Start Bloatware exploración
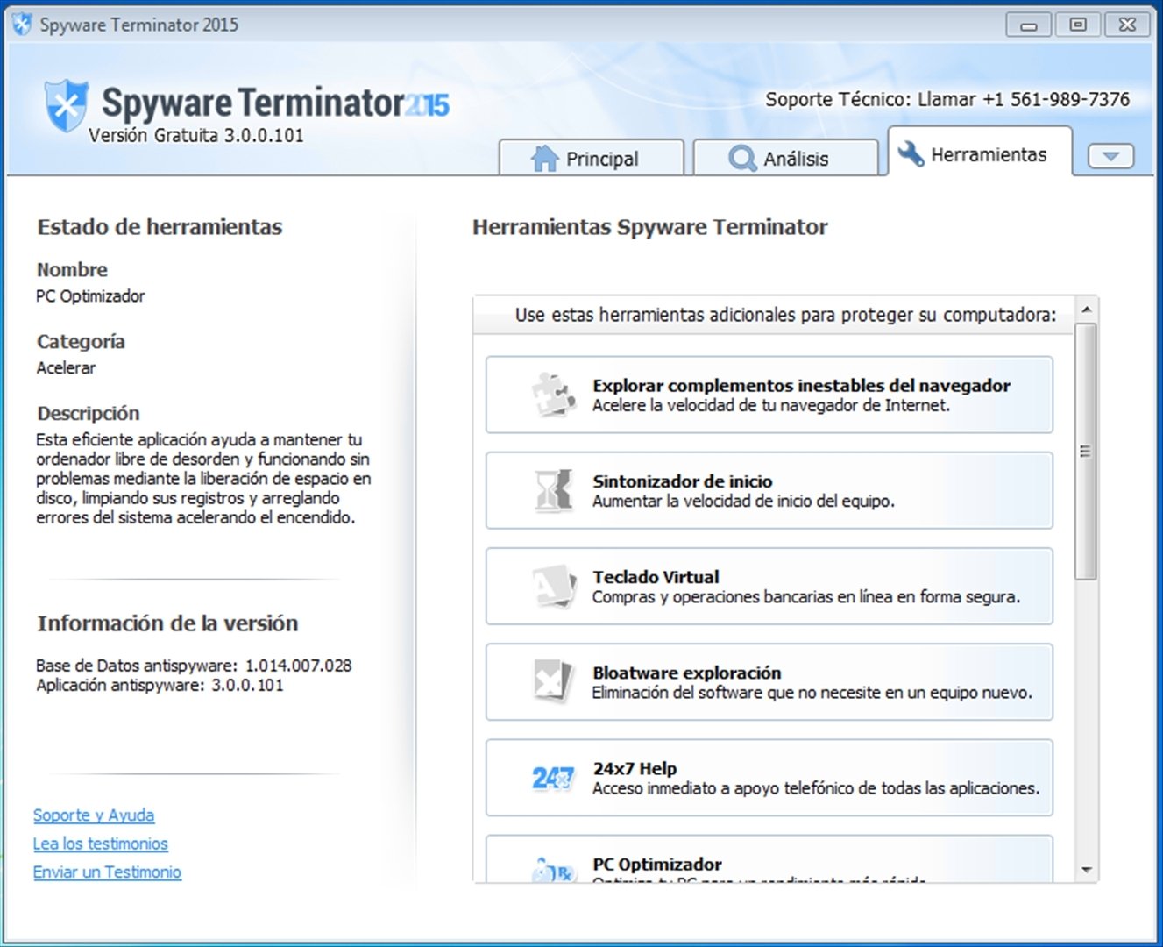Screen dimensions: 1163x947 click(x=769, y=681)
